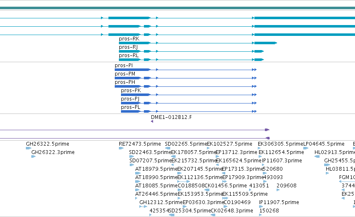
Task: Open the GH26322.3prime EST label
Action: tap(53, 152)
